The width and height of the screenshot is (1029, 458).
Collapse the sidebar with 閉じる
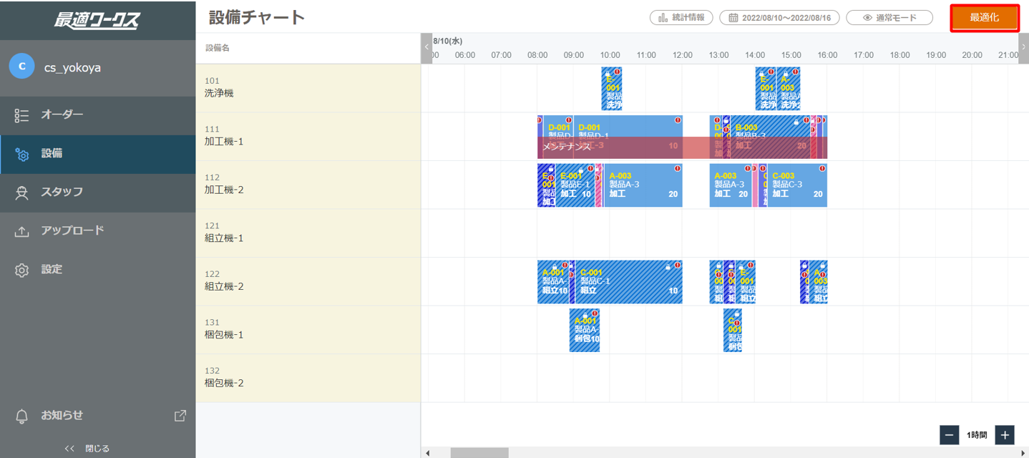[x=87, y=449]
